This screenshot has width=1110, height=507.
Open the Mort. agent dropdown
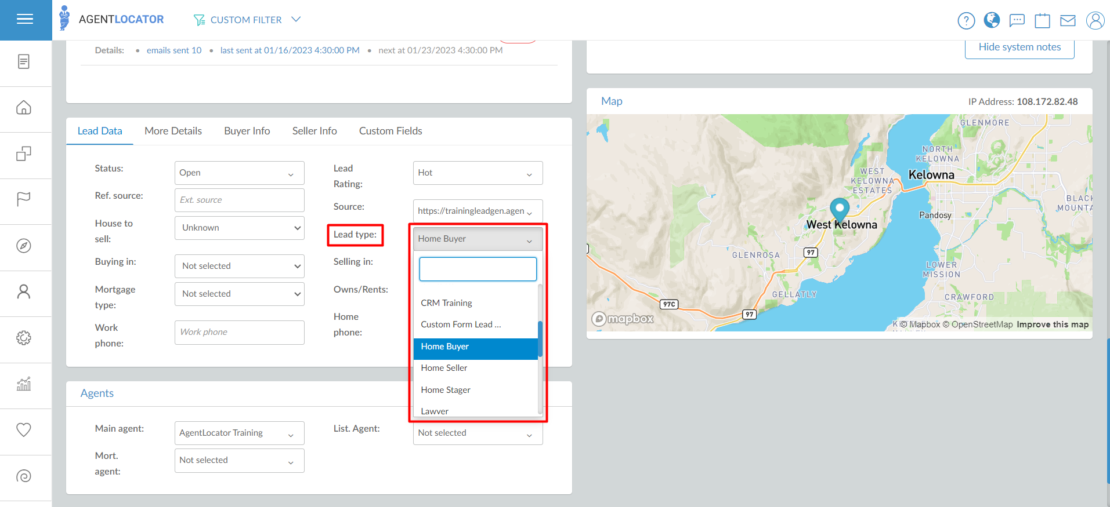point(239,460)
